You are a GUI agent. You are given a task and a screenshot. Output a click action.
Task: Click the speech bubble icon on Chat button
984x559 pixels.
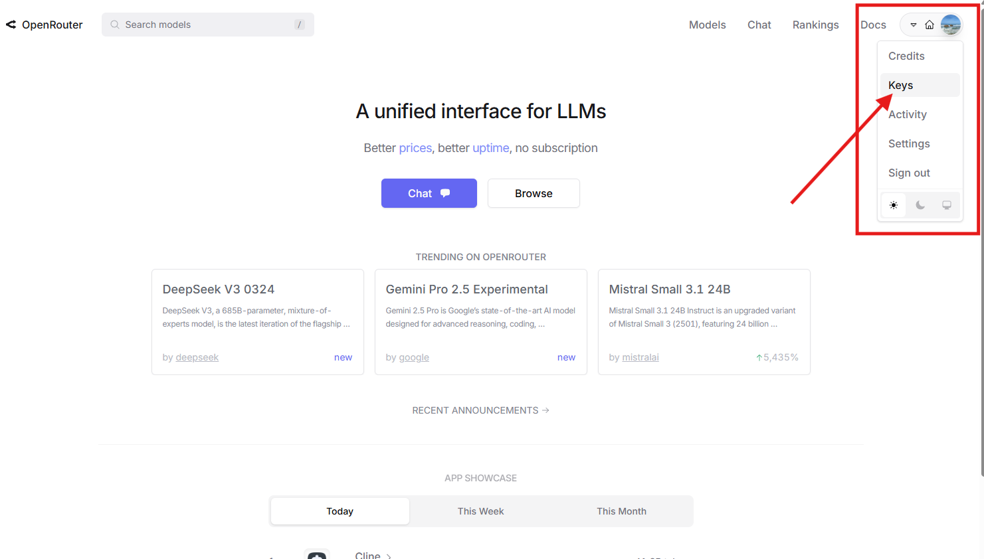[445, 193]
